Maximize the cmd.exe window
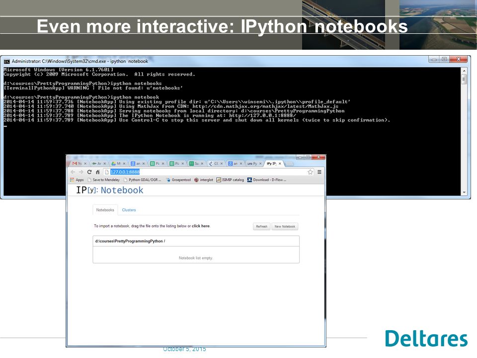The width and height of the screenshot is (477, 358). [444, 59]
